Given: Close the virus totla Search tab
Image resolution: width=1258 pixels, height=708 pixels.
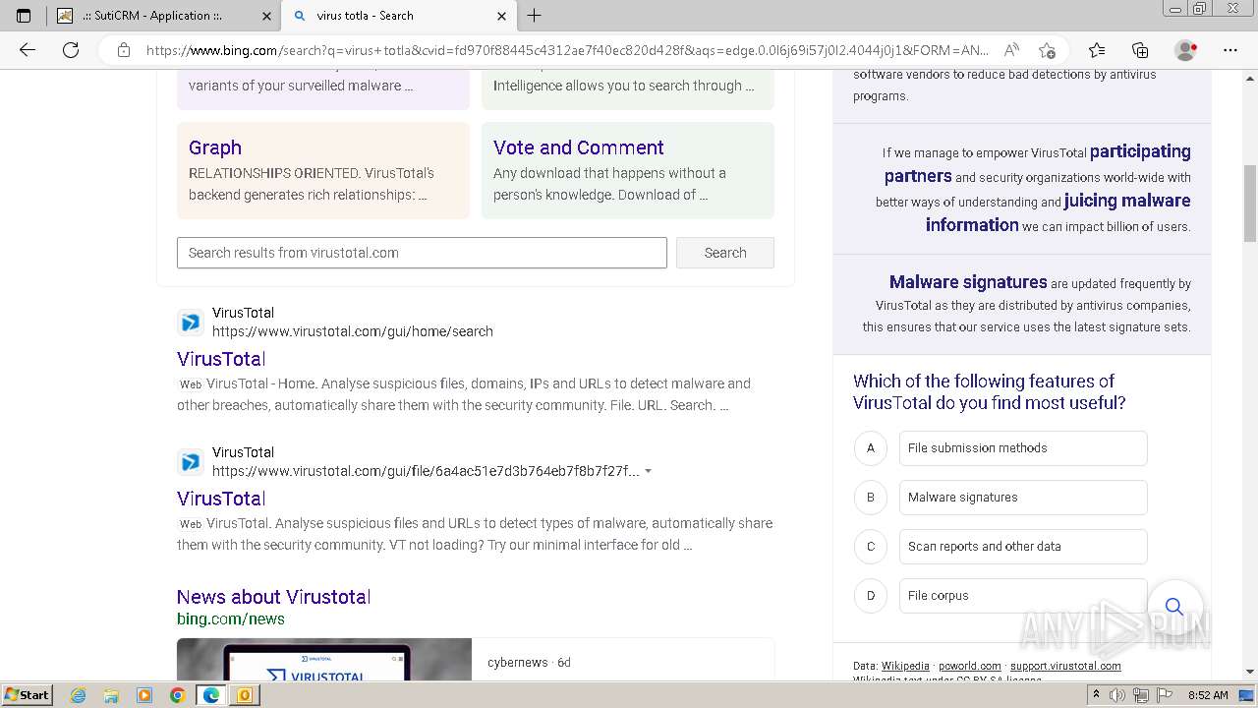Looking at the screenshot, I should click(x=501, y=16).
